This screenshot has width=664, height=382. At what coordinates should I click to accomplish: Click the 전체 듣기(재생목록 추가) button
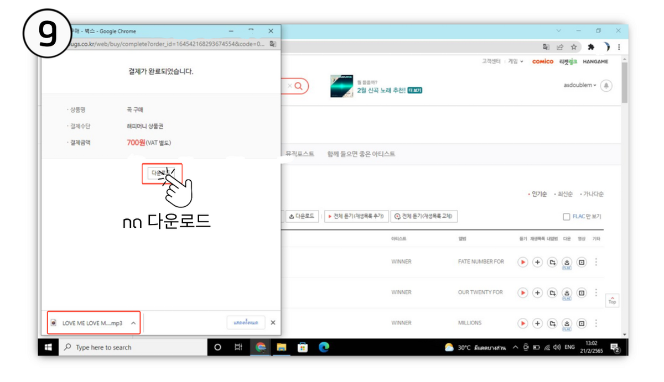(x=355, y=216)
